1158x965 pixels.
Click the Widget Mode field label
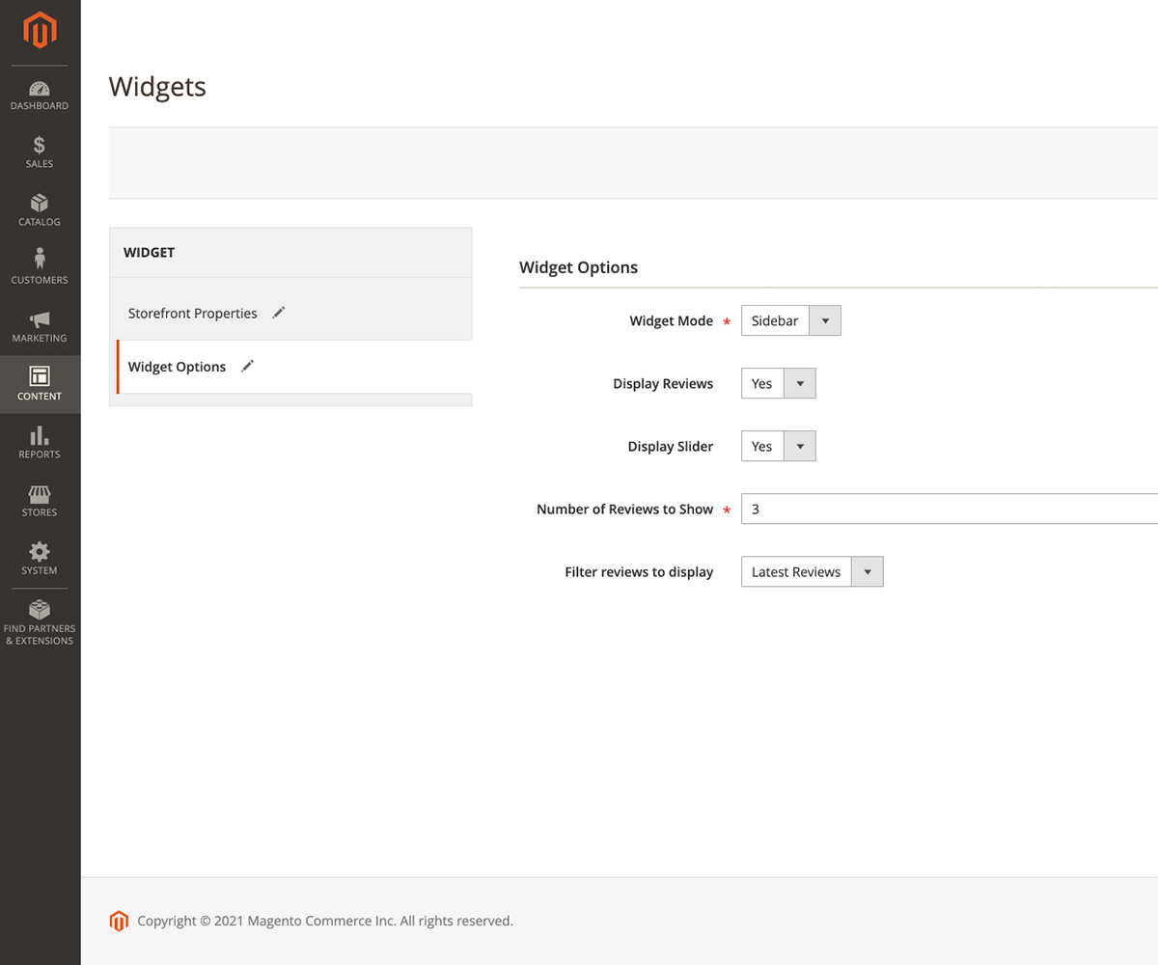point(672,321)
